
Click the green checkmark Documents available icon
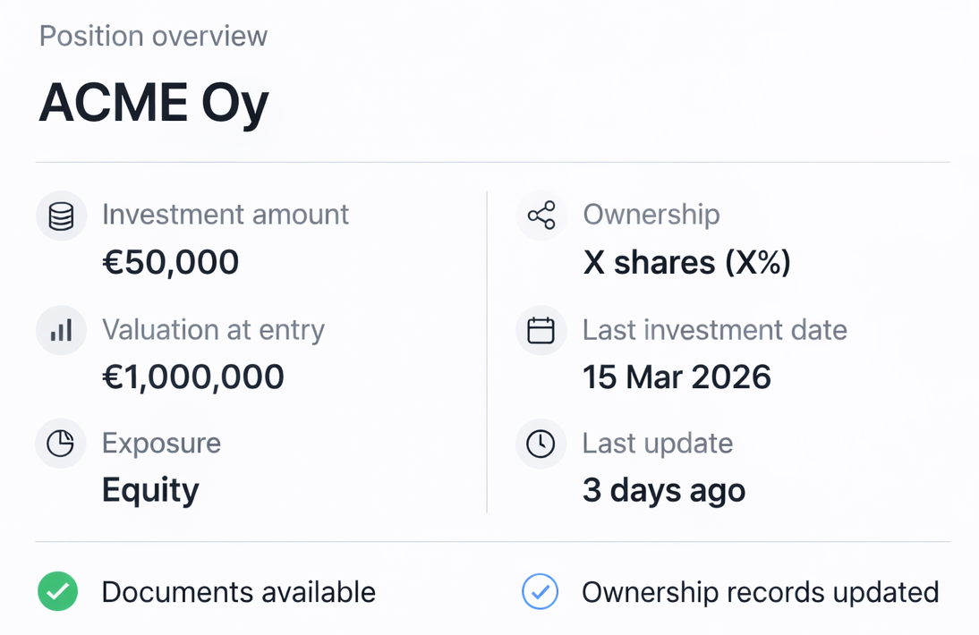(58, 592)
